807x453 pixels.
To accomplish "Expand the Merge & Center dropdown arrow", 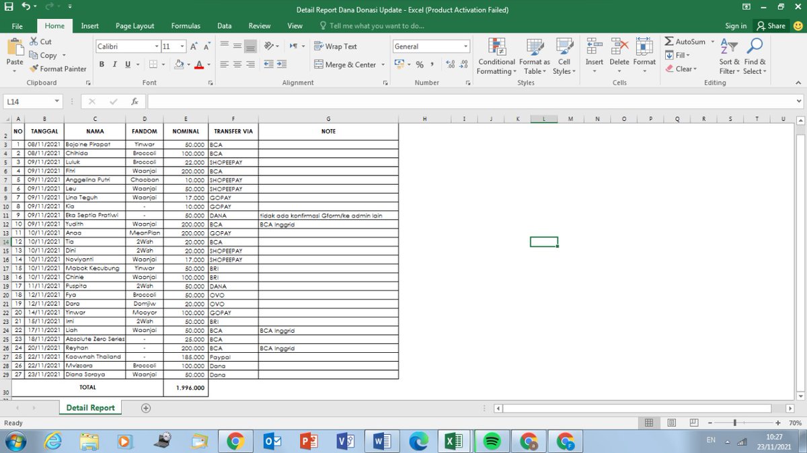I will 383,65.
